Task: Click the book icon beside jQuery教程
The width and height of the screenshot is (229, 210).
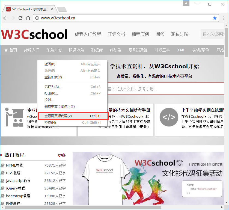Action: click(2, 188)
